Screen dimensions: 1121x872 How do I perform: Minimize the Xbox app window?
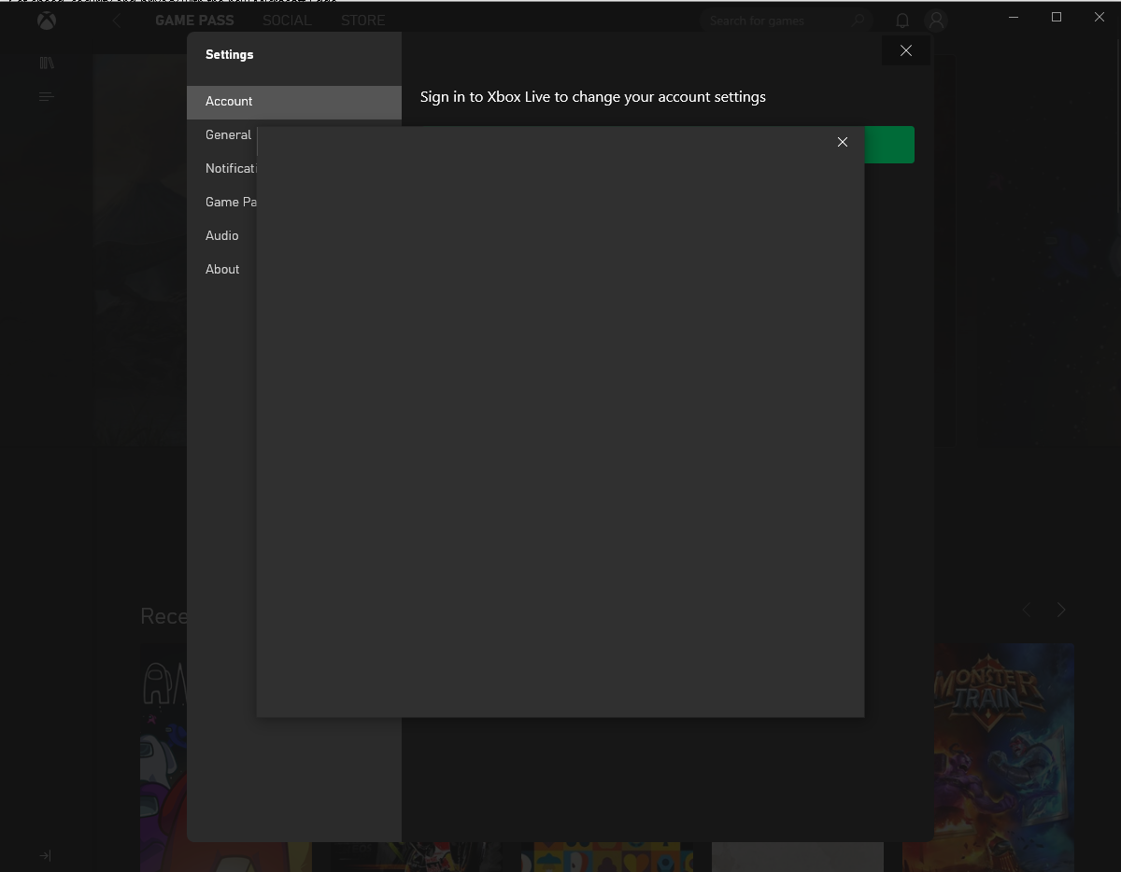tap(1014, 17)
